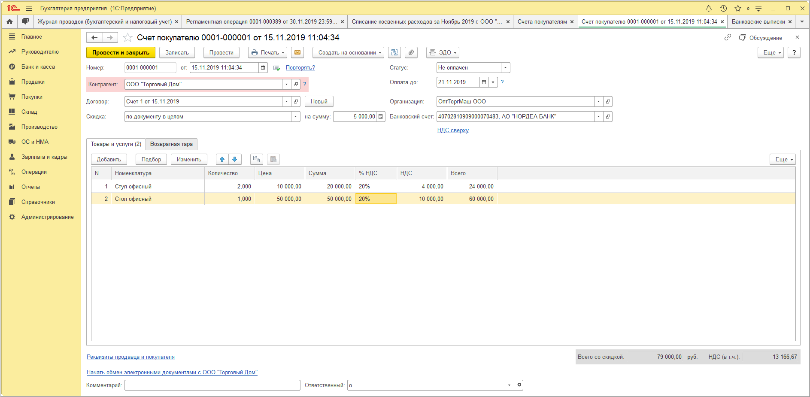
Task: Open calendar picker for document date
Action: click(263, 68)
